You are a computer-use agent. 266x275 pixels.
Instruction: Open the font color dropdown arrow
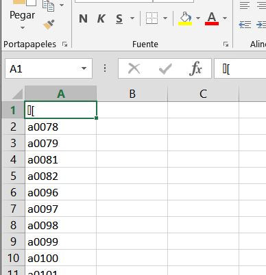(x=225, y=18)
